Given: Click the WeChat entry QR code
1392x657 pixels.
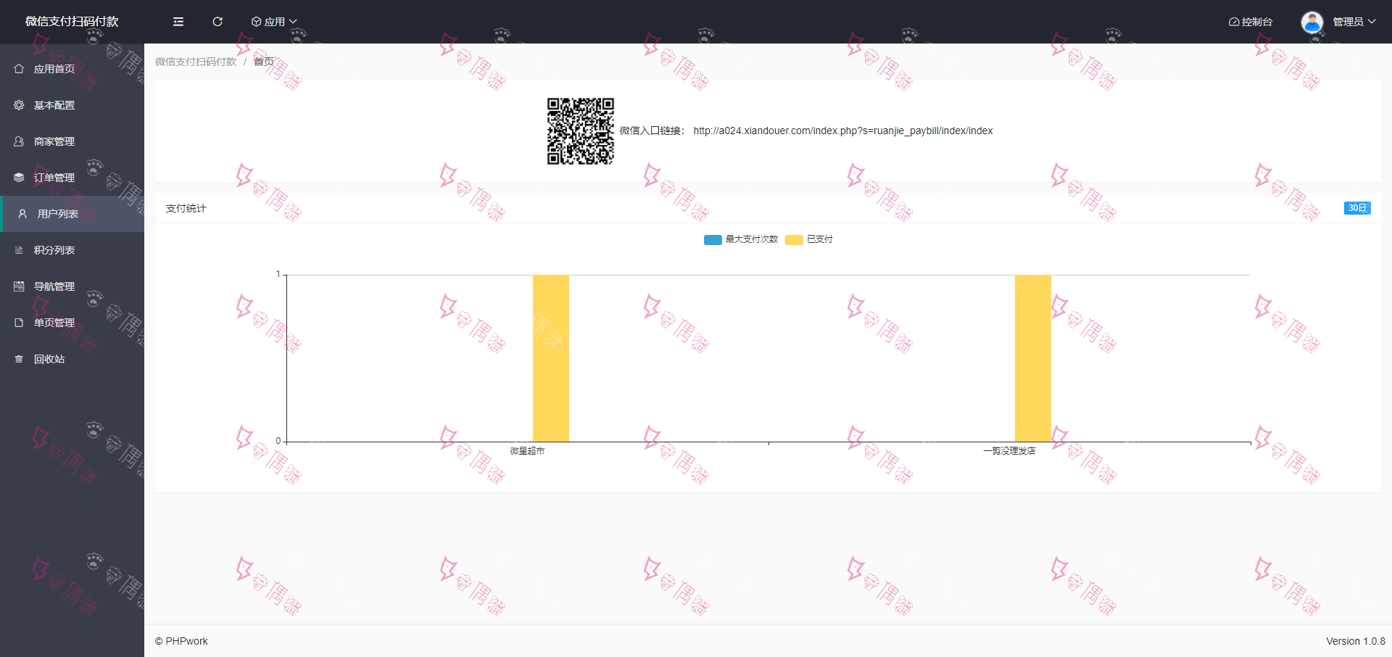Looking at the screenshot, I should coord(580,131).
